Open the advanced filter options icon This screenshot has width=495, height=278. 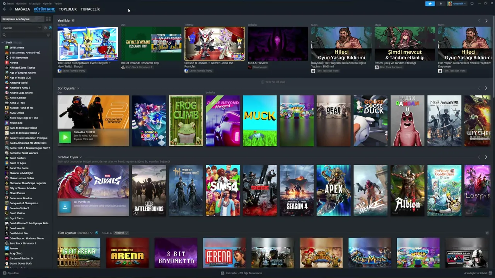pyautogui.click(x=48, y=35)
